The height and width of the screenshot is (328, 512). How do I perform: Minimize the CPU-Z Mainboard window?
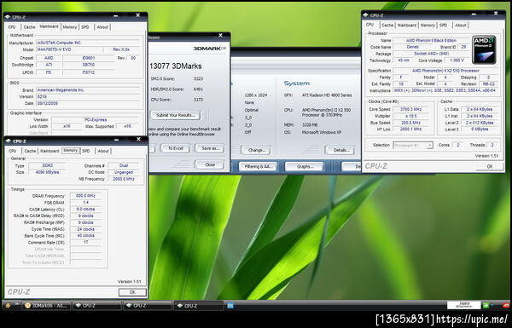115,16
